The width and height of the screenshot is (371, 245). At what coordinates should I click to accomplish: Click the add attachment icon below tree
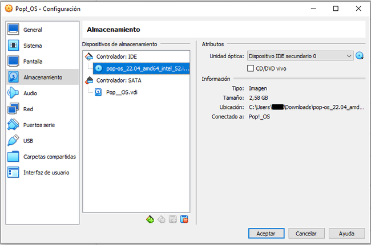coord(173,219)
